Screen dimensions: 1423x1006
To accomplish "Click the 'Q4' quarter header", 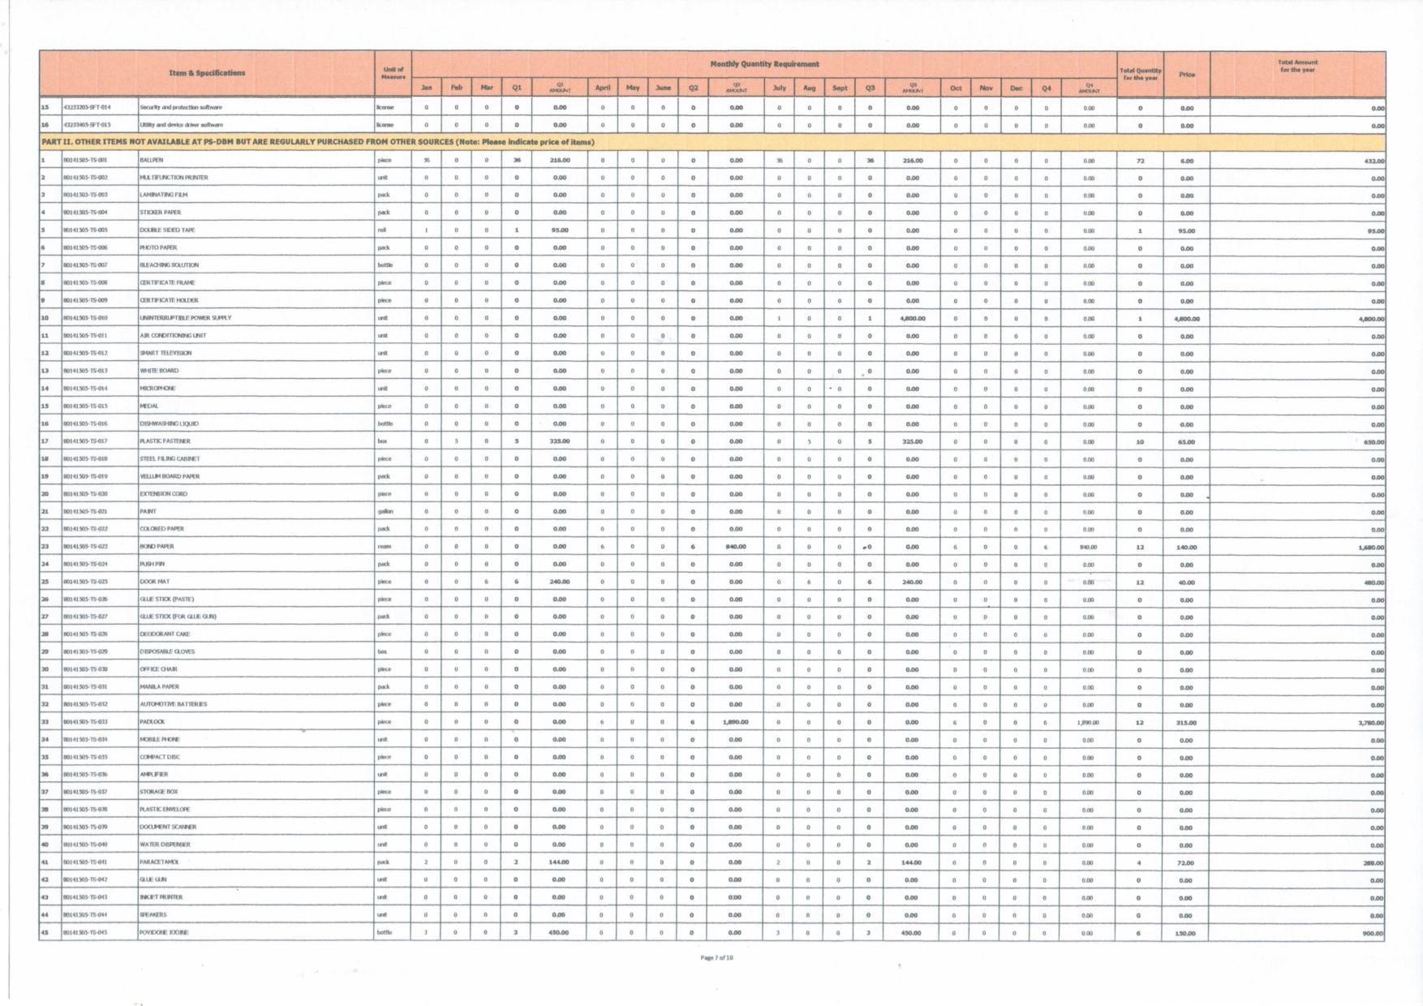I will point(1046,88).
